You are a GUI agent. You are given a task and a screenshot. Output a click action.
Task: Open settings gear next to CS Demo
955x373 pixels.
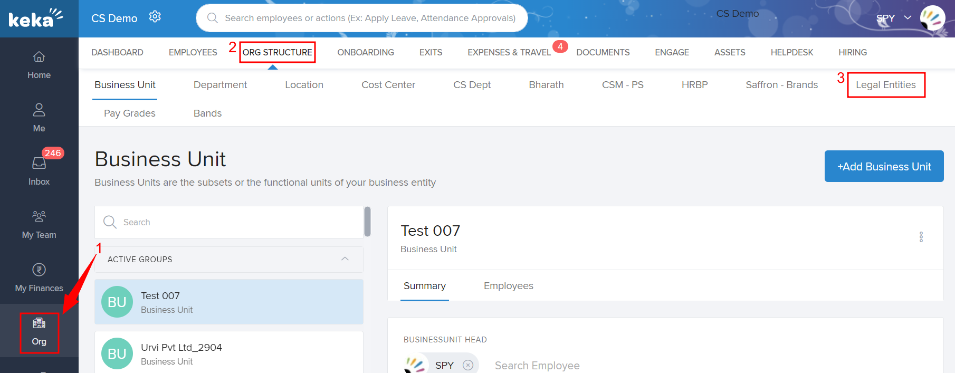pos(155,17)
